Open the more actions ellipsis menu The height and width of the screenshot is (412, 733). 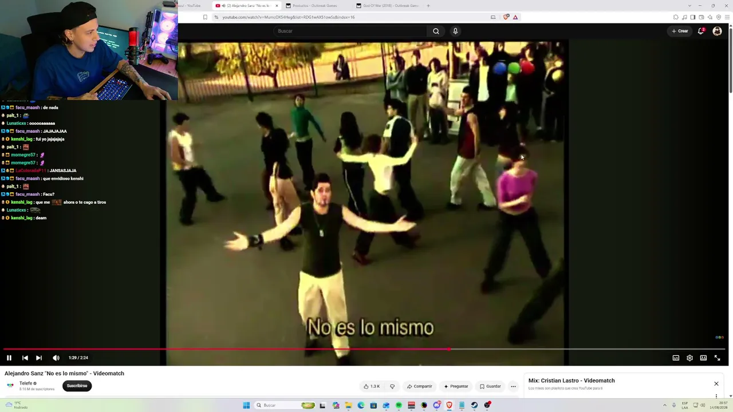[513, 386]
